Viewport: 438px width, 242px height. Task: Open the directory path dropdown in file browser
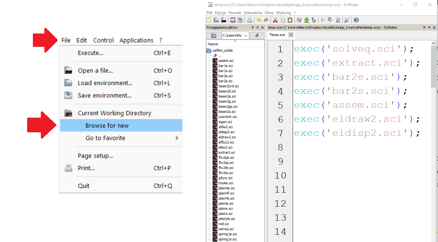[x=246, y=35]
